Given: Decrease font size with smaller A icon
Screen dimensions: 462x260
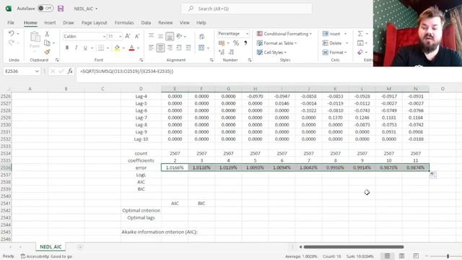Looking at the screenshot, I should (x=137, y=36).
